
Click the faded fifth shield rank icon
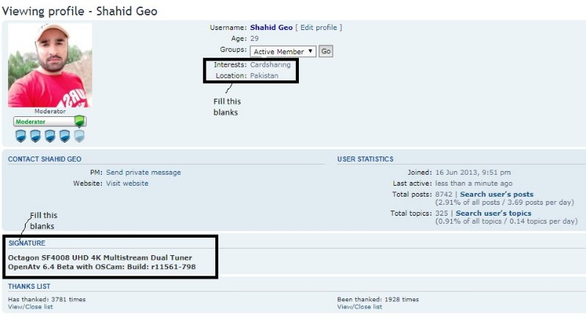coord(79,136)
